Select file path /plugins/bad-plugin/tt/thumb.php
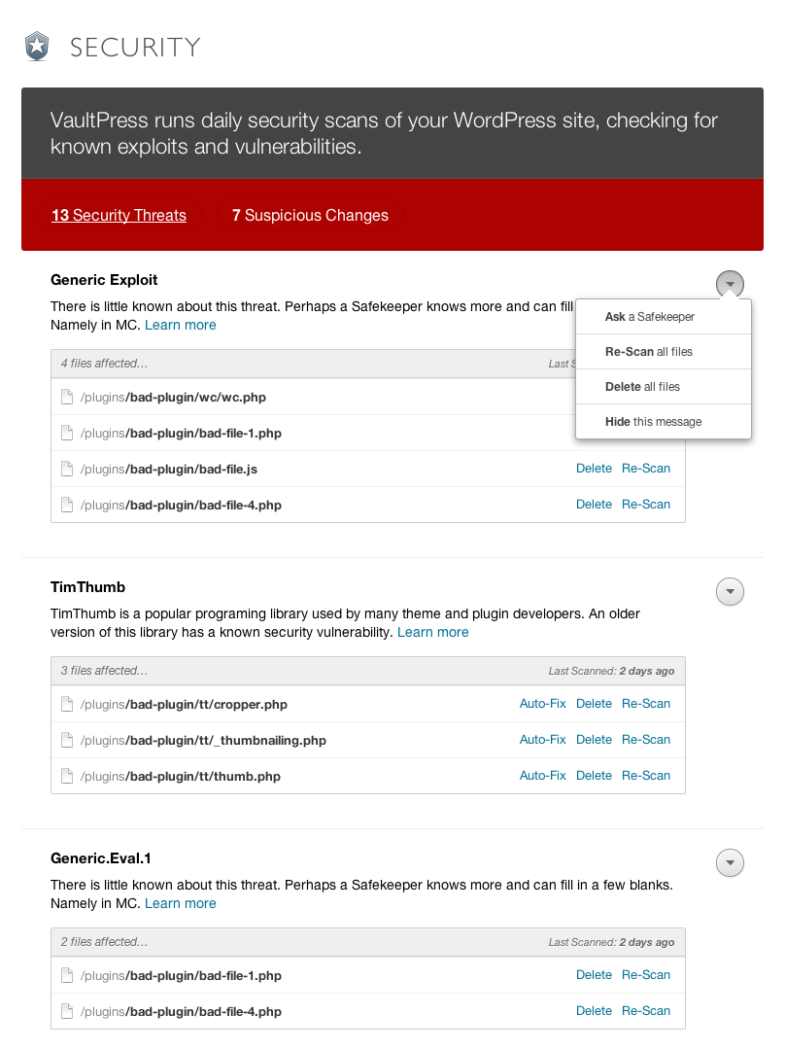The height and width of the screenshot is (1049, 785). [x=181, y=777]
